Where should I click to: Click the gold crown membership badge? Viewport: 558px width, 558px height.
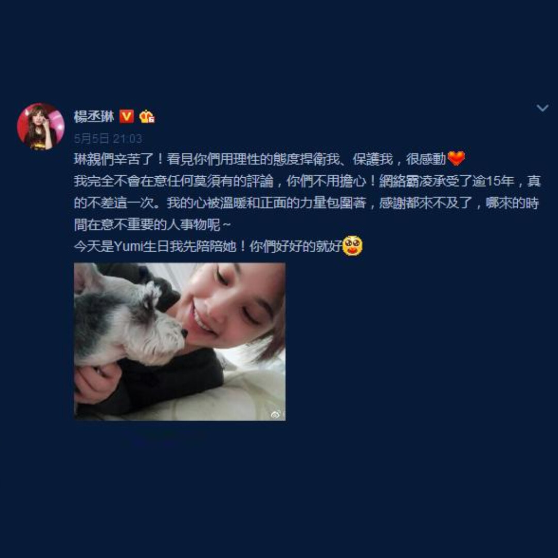(x=147, y=117)
